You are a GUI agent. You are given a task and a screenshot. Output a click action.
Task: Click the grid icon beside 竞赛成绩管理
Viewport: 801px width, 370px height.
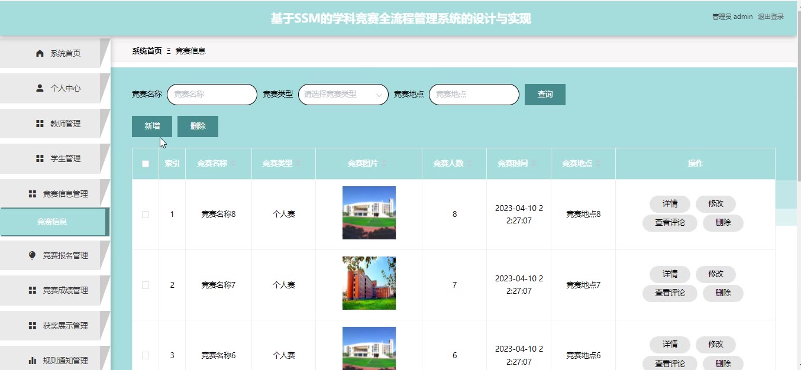pos(33,290)
